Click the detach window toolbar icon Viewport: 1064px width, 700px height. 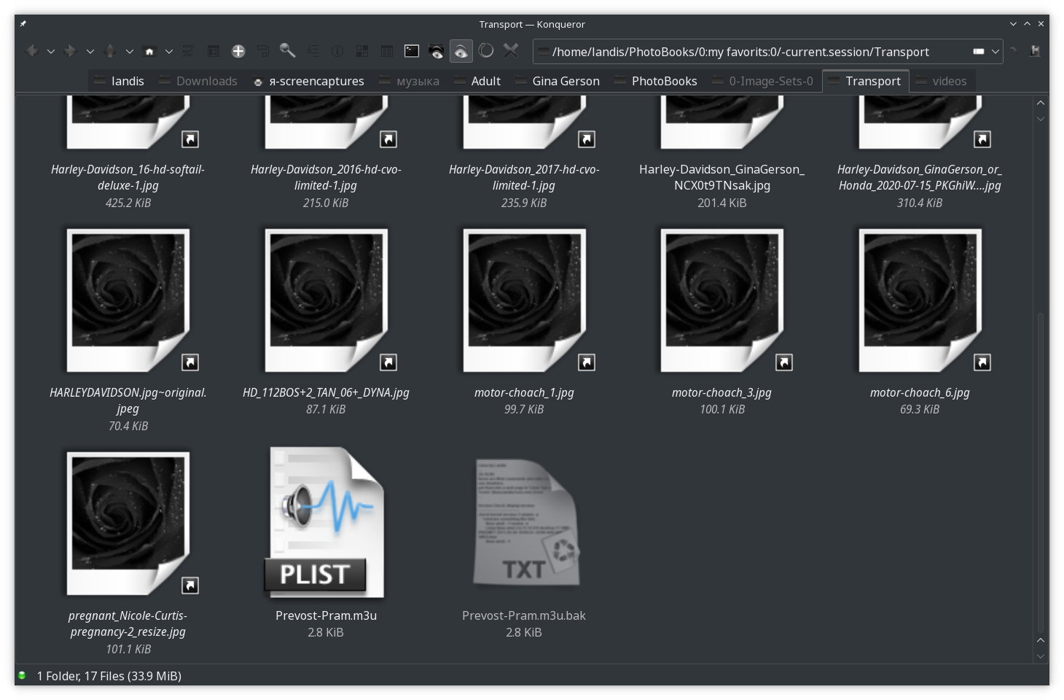coord(263,51)
